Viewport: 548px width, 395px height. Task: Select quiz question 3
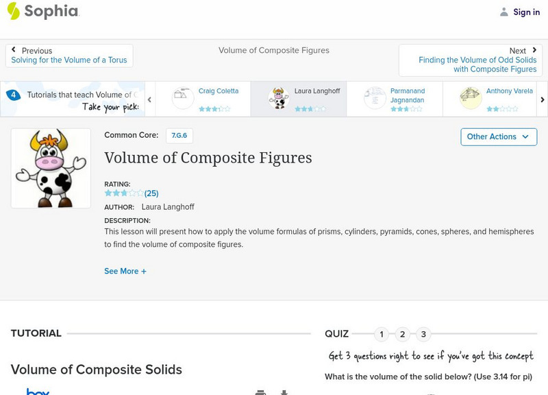pos(423,335)
